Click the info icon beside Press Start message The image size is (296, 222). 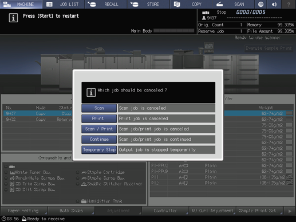13,18
